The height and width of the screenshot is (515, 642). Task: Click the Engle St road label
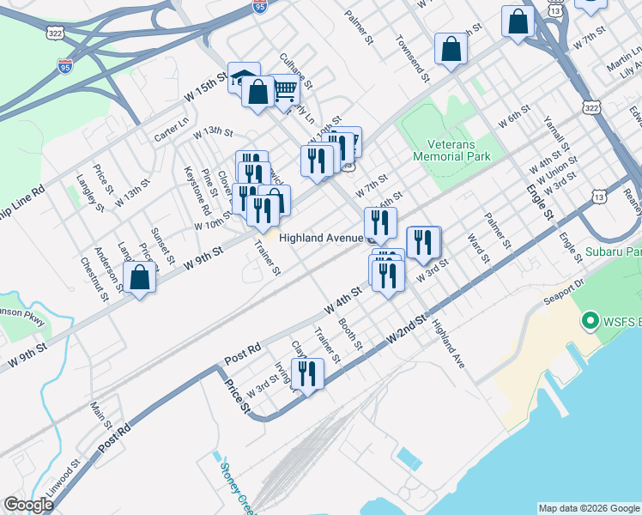540,203
